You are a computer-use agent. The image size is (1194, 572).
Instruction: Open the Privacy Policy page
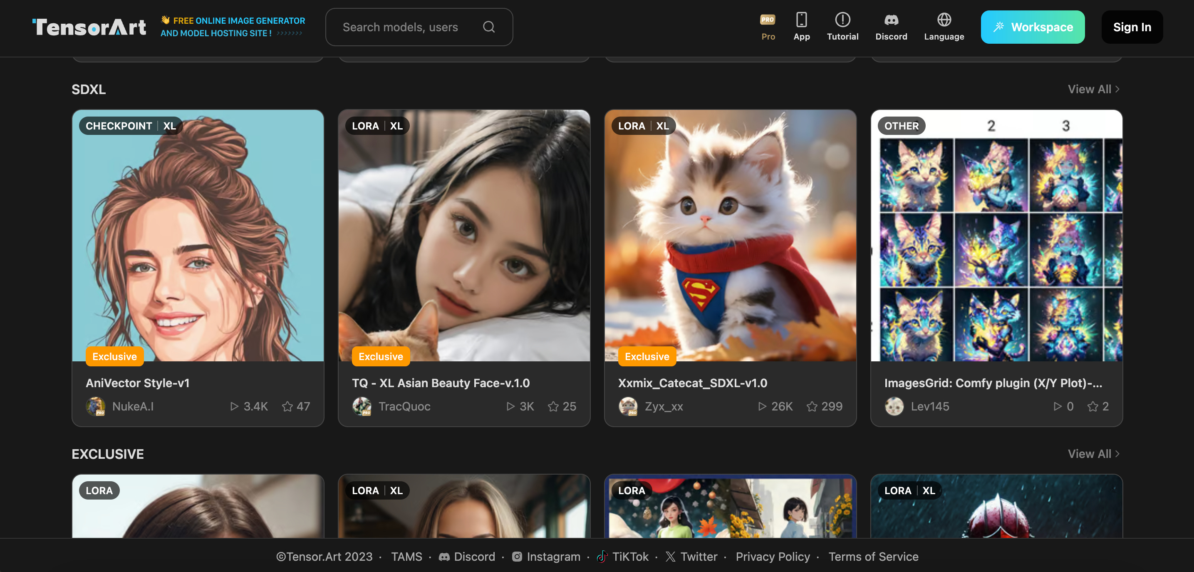tap(773, 557)
